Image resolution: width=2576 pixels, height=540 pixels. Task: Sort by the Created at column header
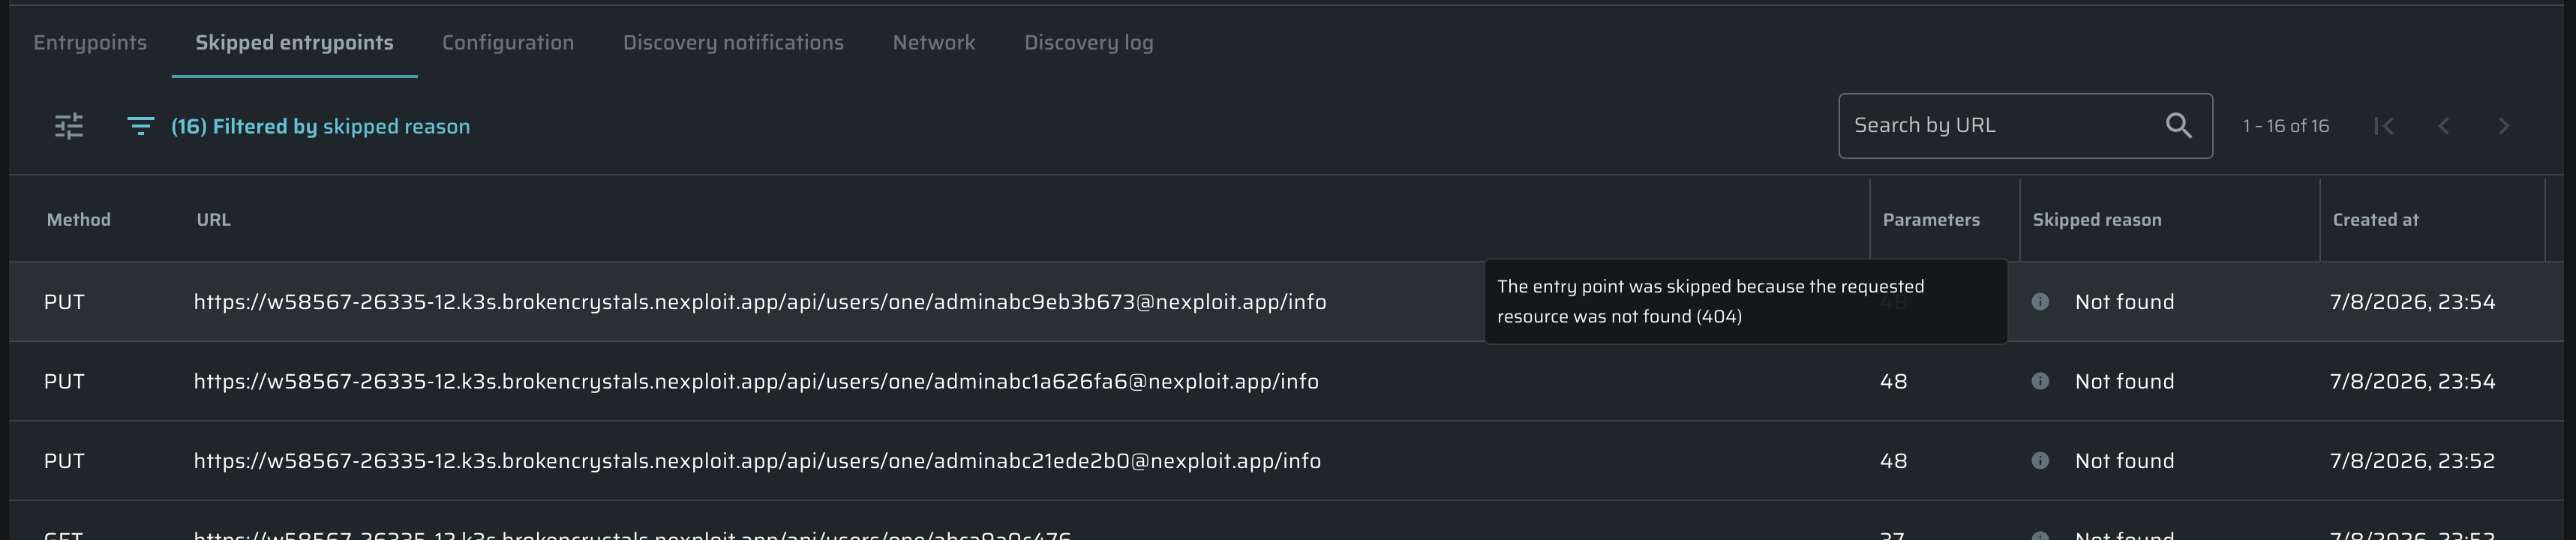point(2375,220)
